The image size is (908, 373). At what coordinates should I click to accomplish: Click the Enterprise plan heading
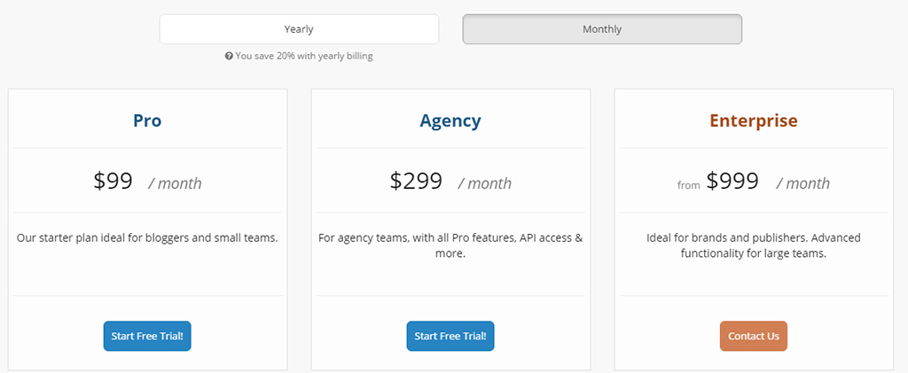[754, 120]
